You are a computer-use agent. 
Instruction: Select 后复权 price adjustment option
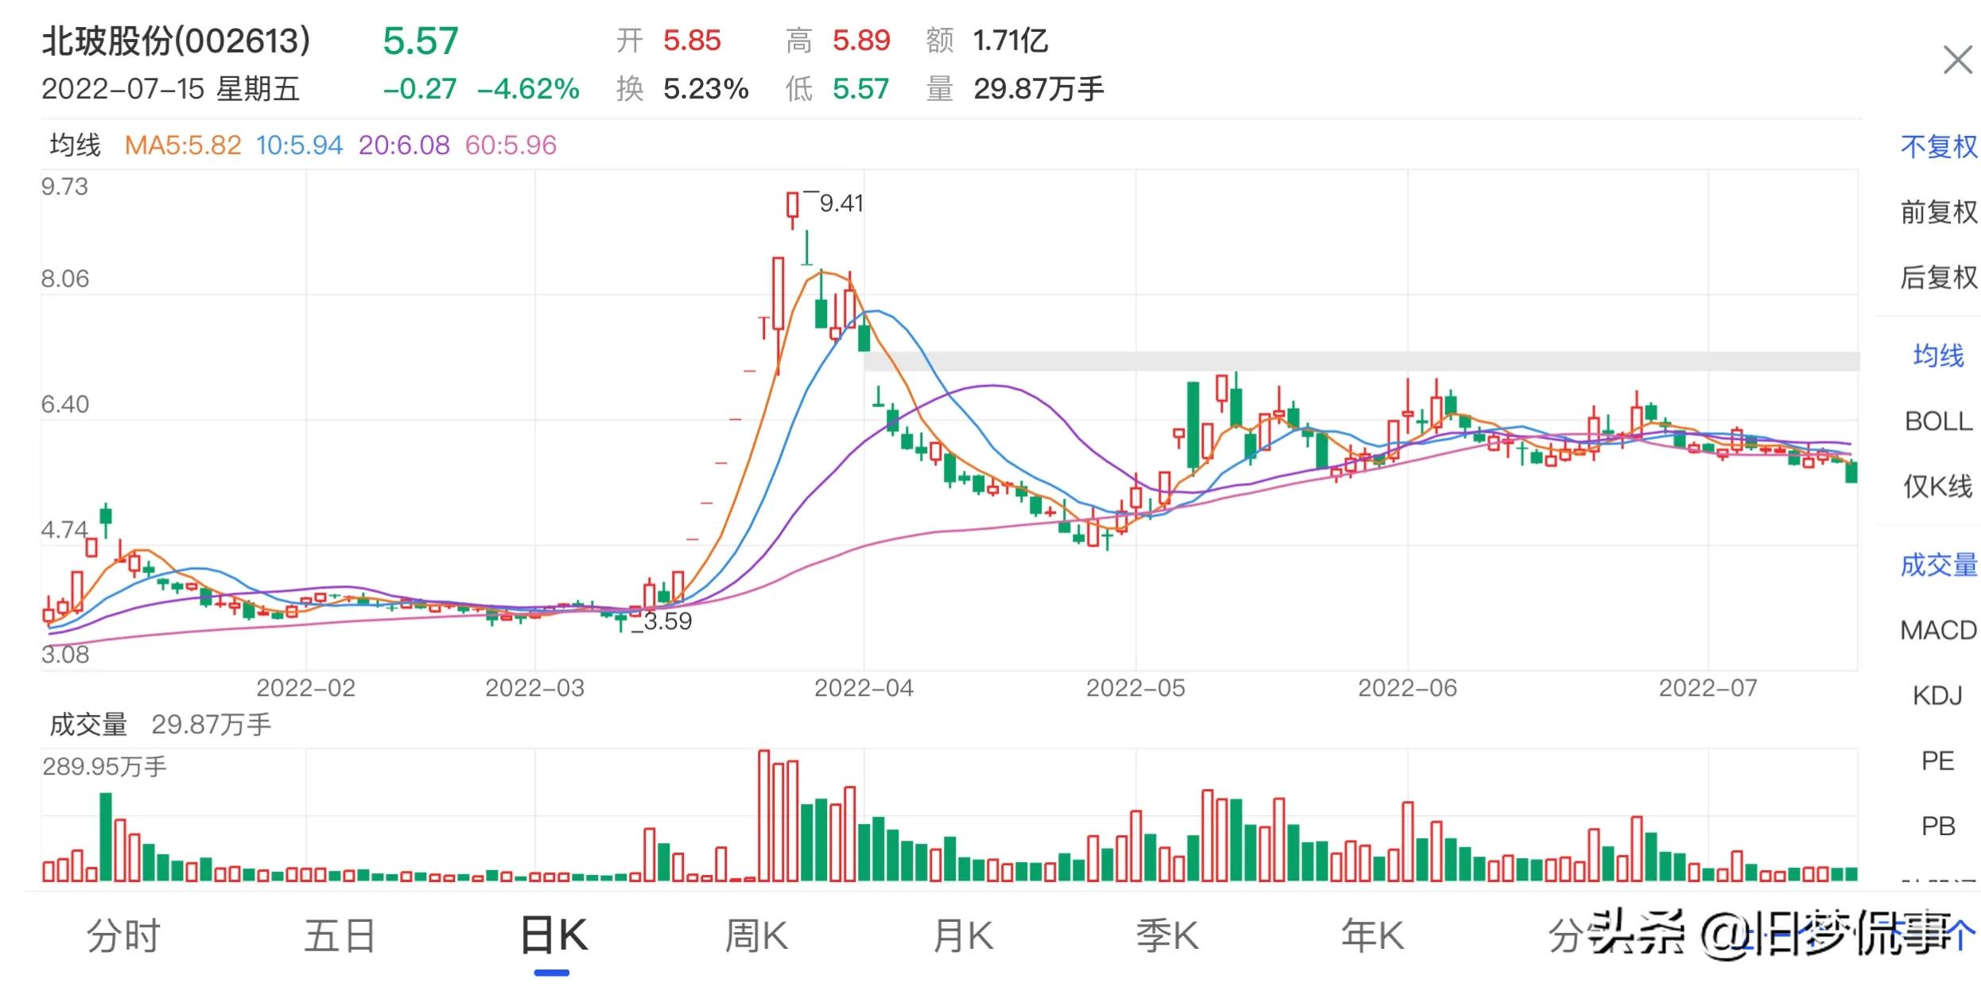click(1938, 277)
